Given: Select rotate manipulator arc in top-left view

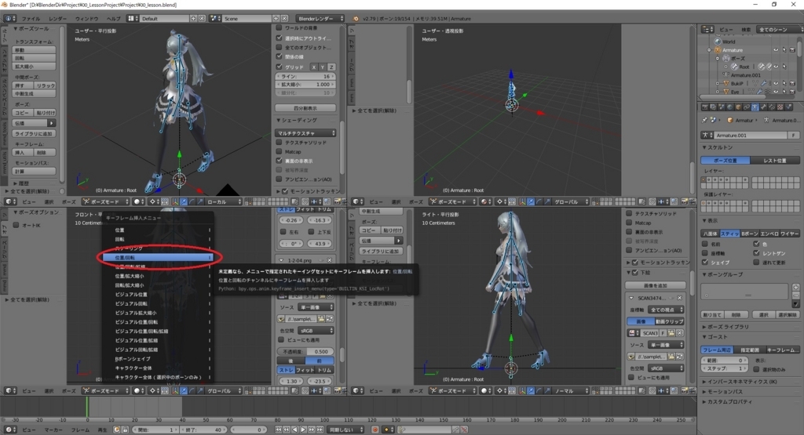Looking at the screenshot, I should point(192,201).
